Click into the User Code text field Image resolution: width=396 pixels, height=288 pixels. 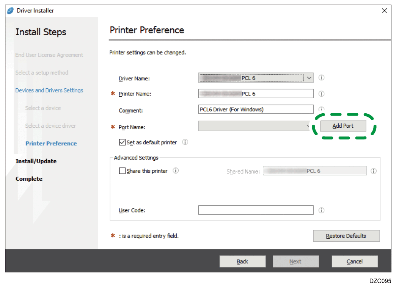click(x=256, y=210)
